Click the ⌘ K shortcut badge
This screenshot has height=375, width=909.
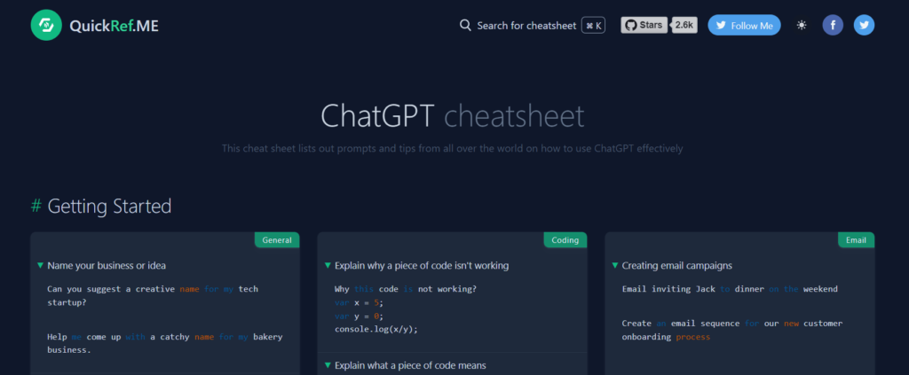pyautogui.click(x=594, y=26)
